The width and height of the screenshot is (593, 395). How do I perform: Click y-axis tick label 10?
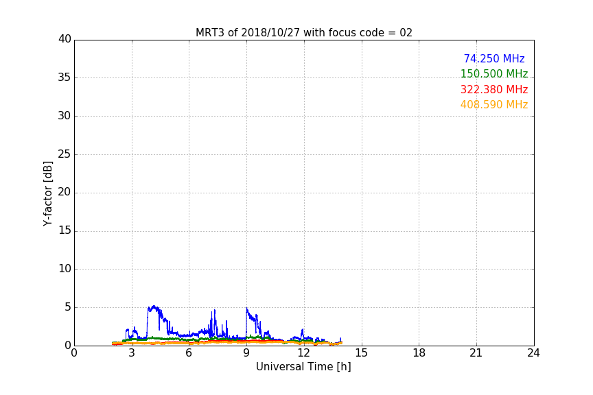click(65, 269)
